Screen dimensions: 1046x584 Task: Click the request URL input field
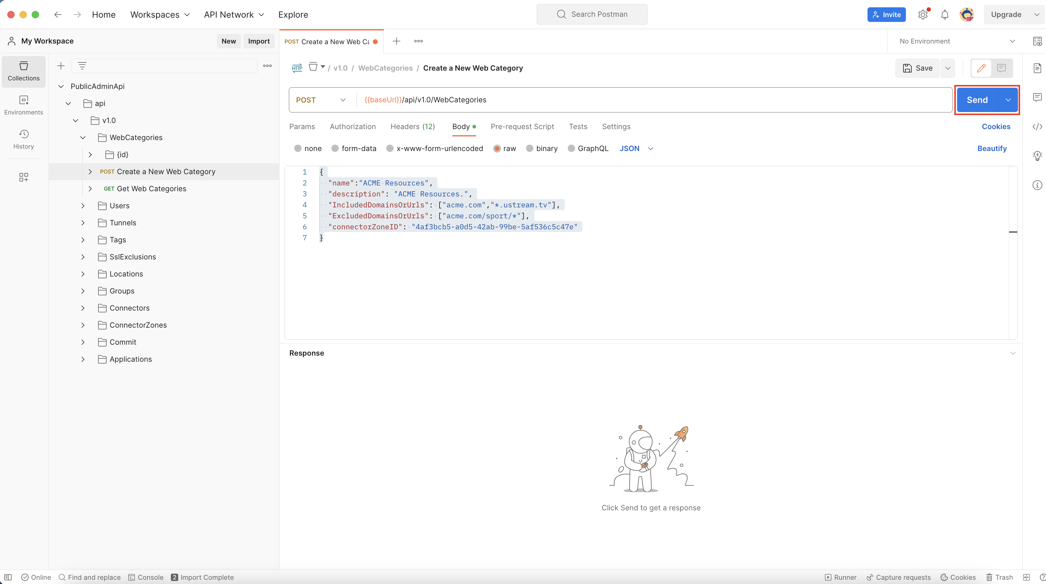pyautogui.click(x=650, y=100)
